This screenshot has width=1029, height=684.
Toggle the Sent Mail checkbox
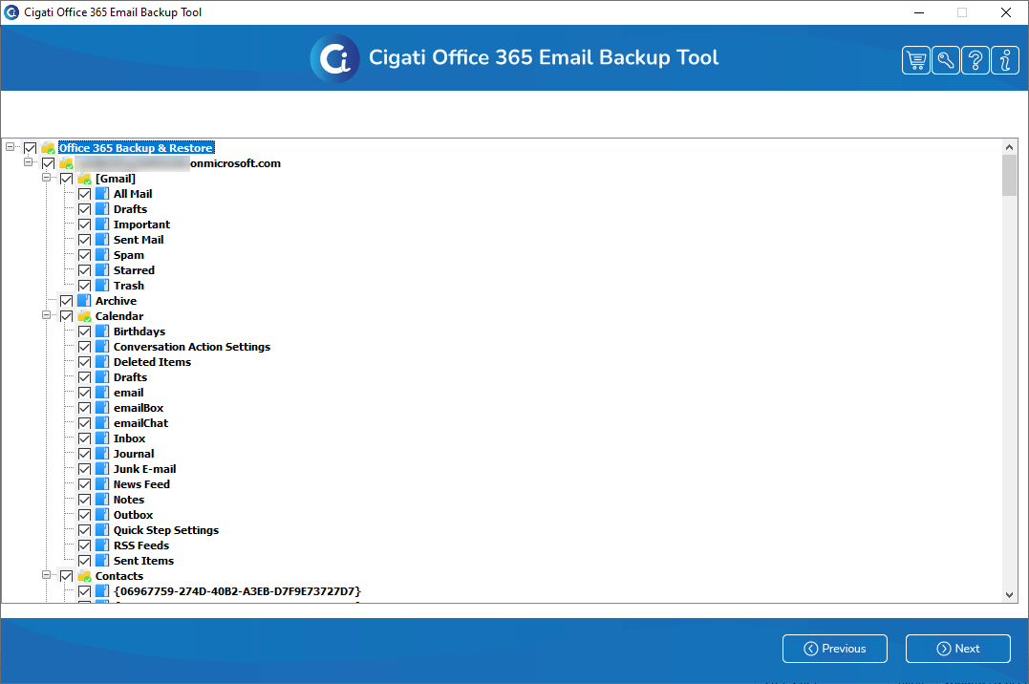pyautogui.click(x=85, y=240)
